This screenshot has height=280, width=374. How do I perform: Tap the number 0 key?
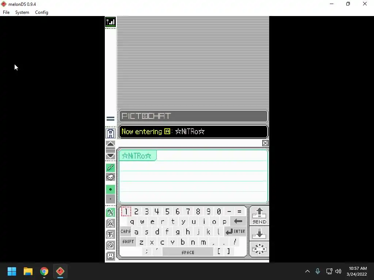pos(219,211)
